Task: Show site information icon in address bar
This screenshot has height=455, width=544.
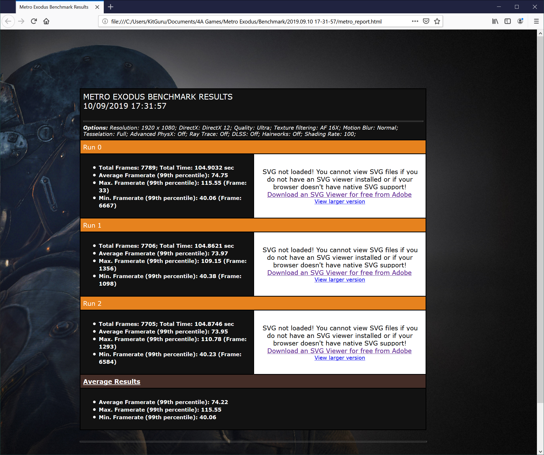Action: click(105, 21)
